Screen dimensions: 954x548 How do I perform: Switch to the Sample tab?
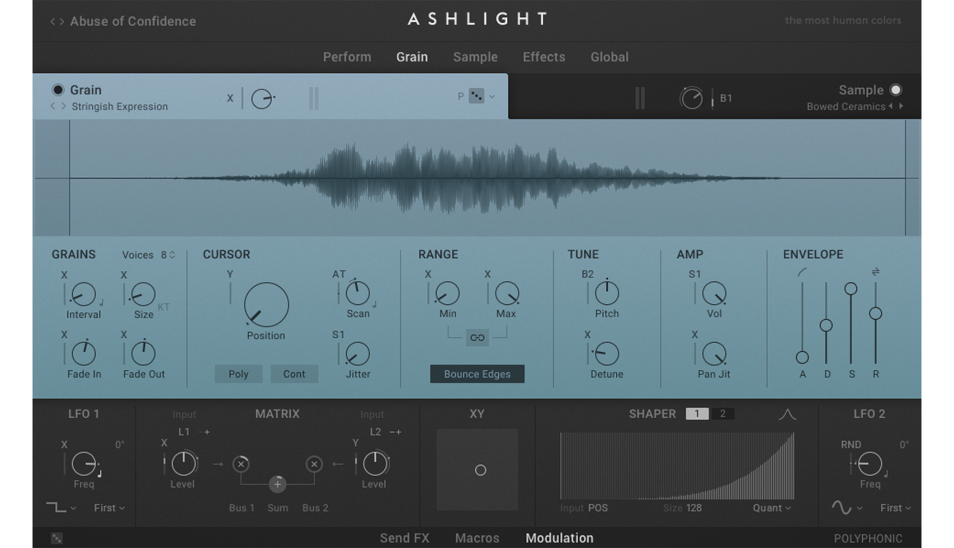(x=476, y=57)
